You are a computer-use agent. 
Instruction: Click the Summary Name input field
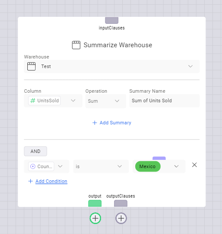[x=164, y=101]
